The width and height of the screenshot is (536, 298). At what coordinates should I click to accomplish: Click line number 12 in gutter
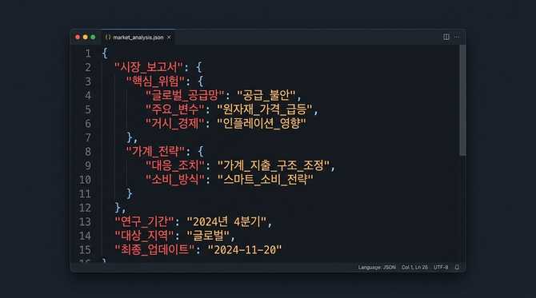(85, 208)
